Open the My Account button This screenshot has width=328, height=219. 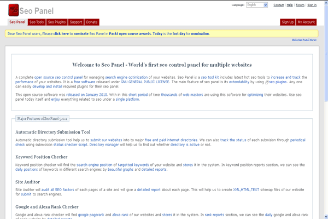pos(306,22)
